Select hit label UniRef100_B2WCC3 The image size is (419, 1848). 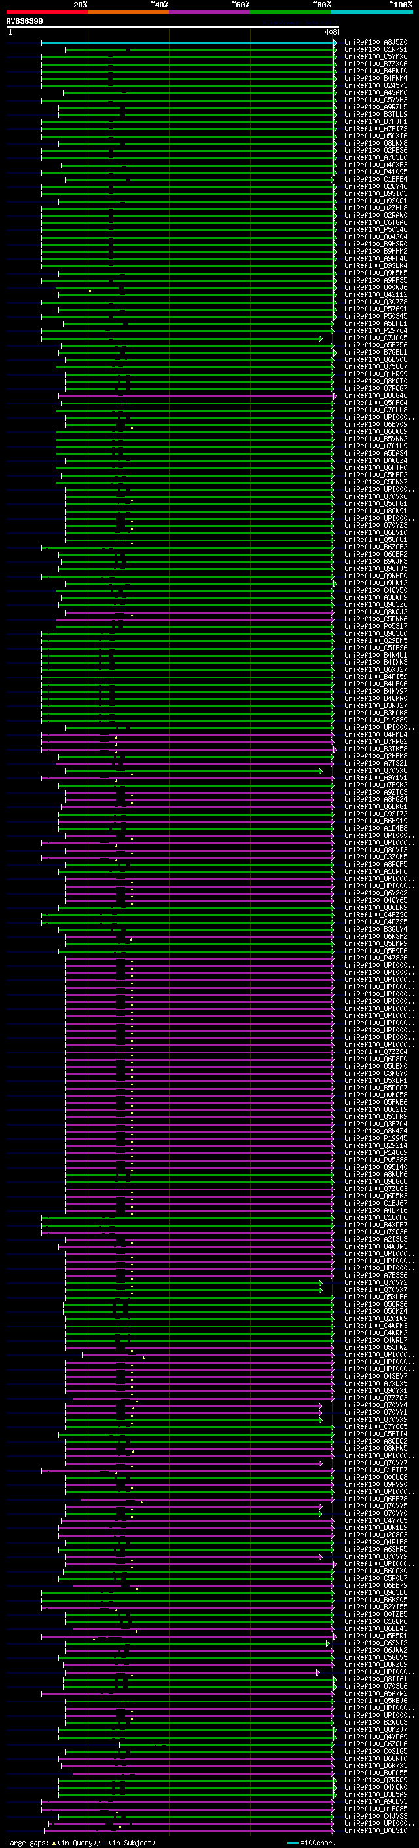[x=376, y=1721]
